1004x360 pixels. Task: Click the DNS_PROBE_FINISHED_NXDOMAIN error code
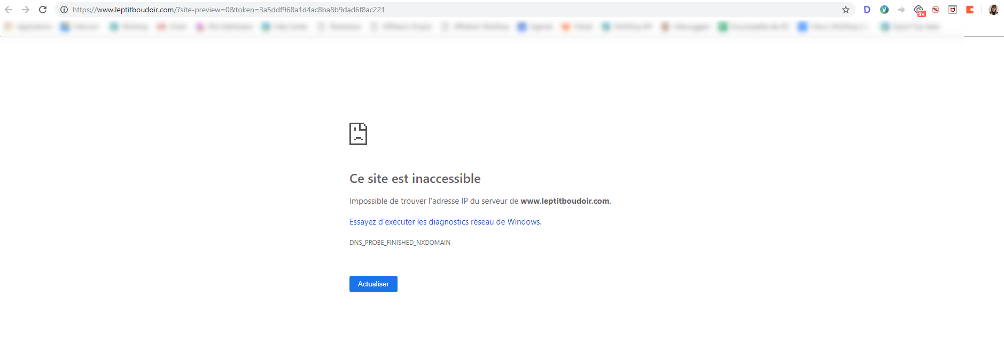pyautogui.click(x=400, y=243)
